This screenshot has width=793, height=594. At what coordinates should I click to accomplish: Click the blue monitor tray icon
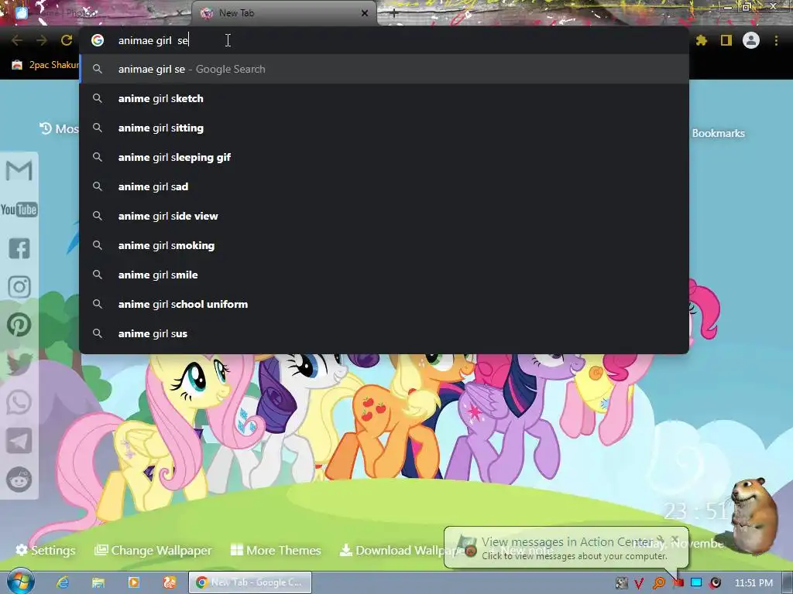coord(696,583)
